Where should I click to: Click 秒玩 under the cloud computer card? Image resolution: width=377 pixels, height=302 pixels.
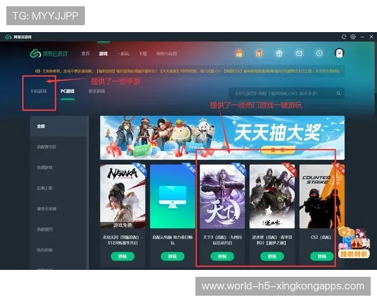(173, 256)
